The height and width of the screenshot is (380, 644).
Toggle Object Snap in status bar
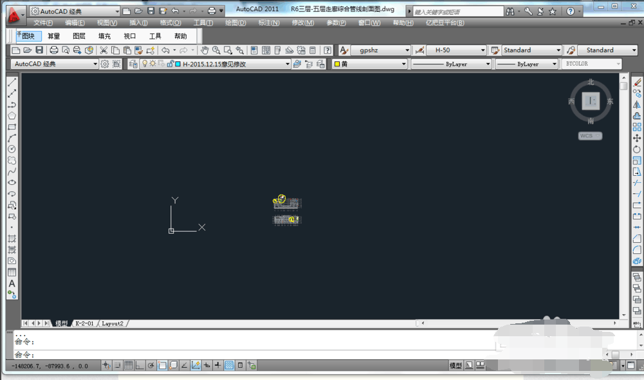point(162,365)
